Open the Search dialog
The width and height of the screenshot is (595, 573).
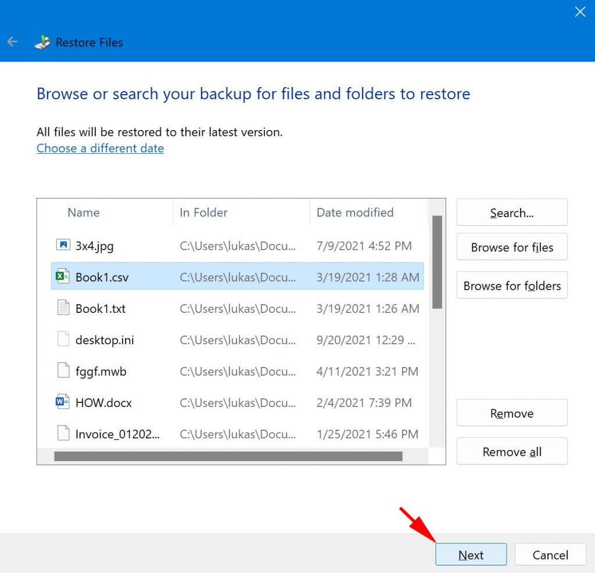pyautogui.click(x=511, y=212)
